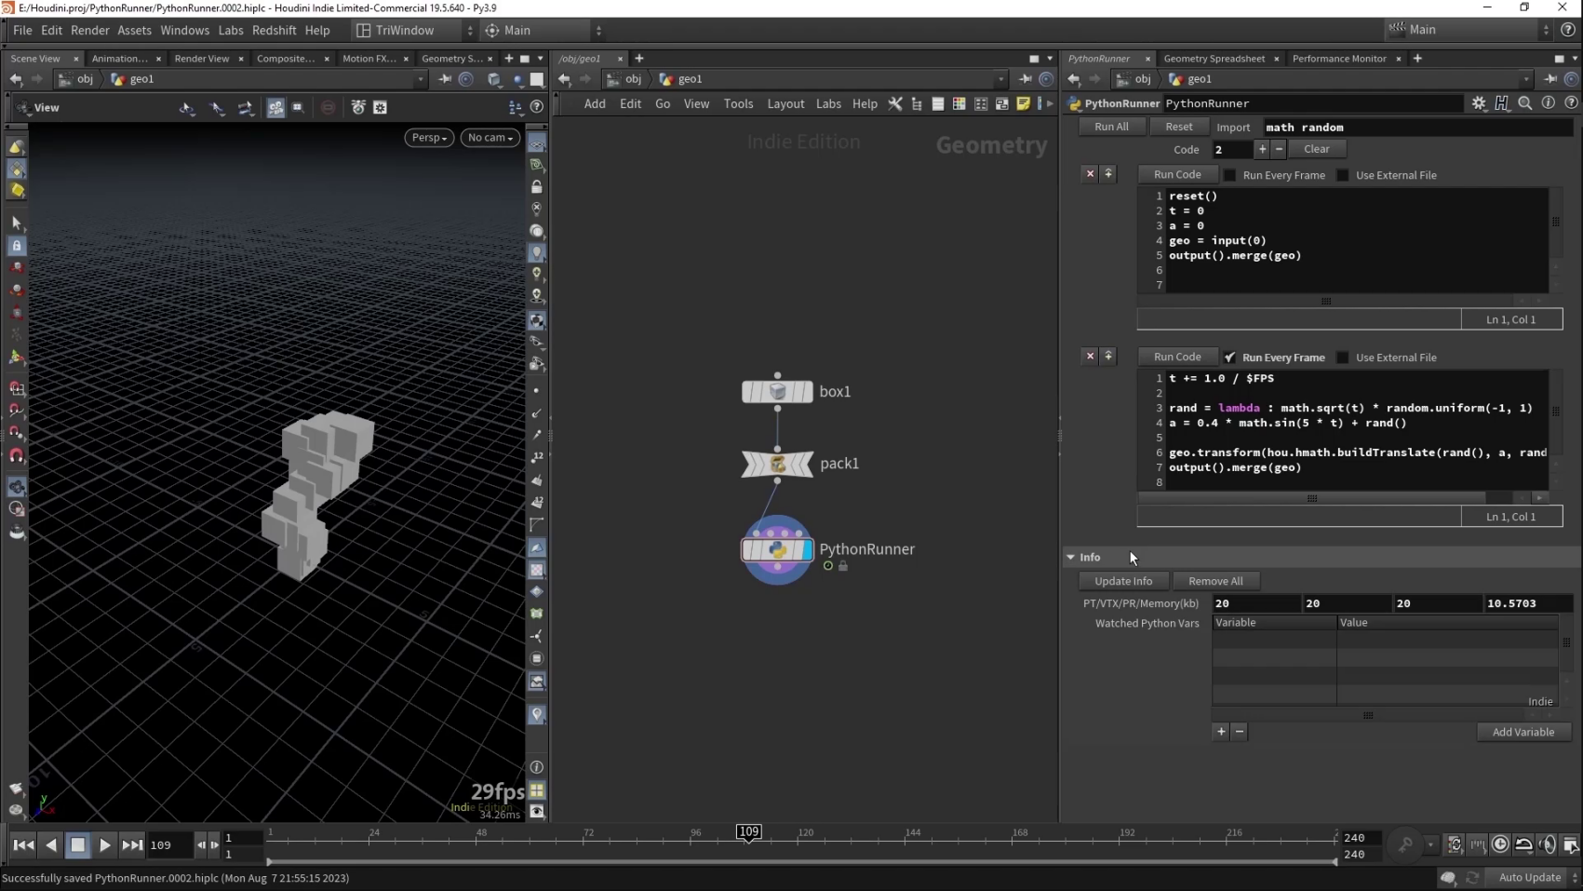Image resolution: width=1583 pixels, height=891 pixels.
Task: Switch to the Geometry Spreadsheet tab
Action: (x=1214, y=59)
